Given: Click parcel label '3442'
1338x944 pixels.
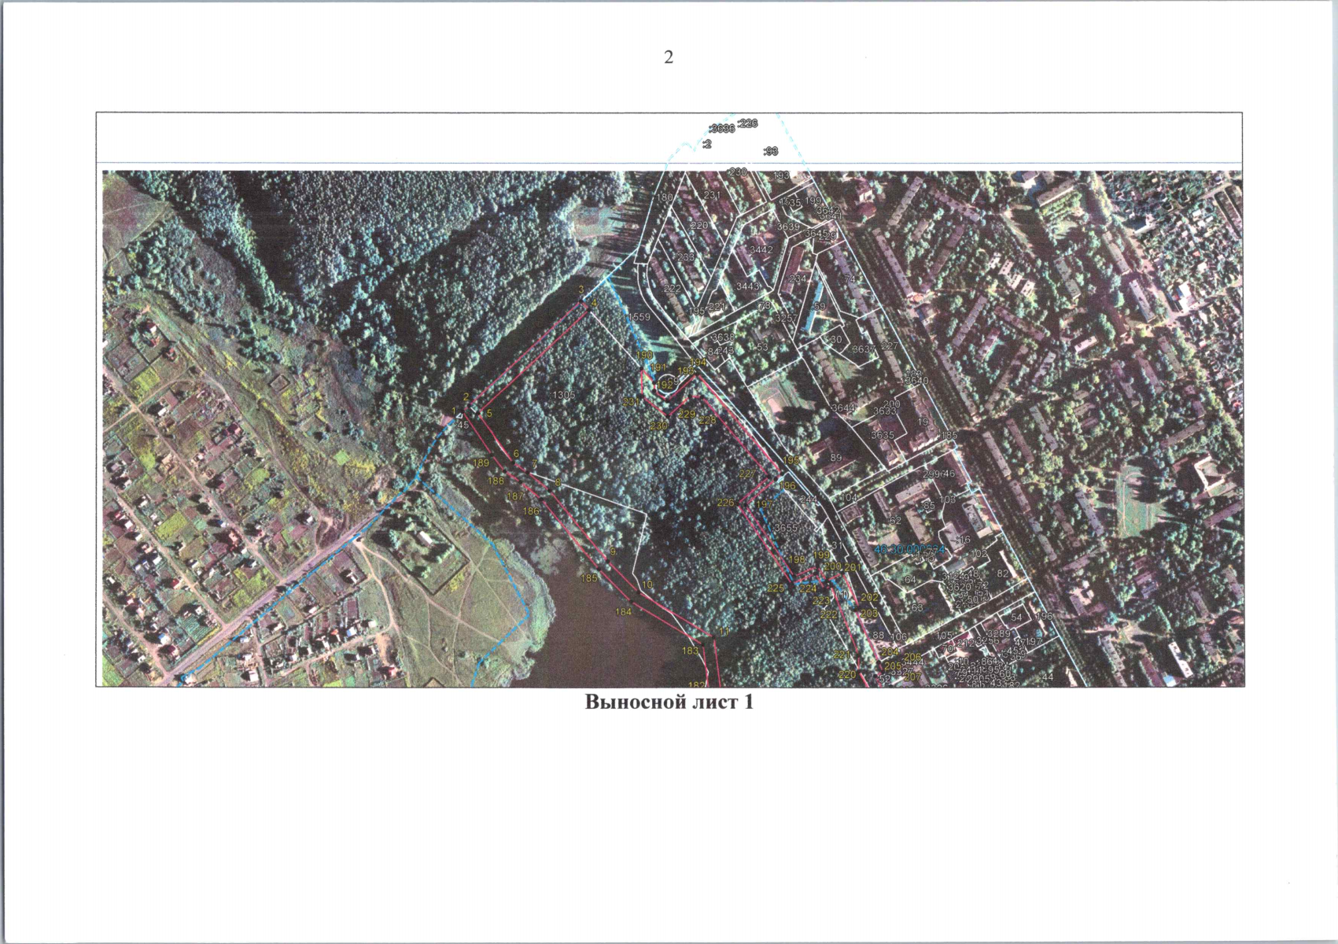Looking at the screenshot, I should (761, 249).
